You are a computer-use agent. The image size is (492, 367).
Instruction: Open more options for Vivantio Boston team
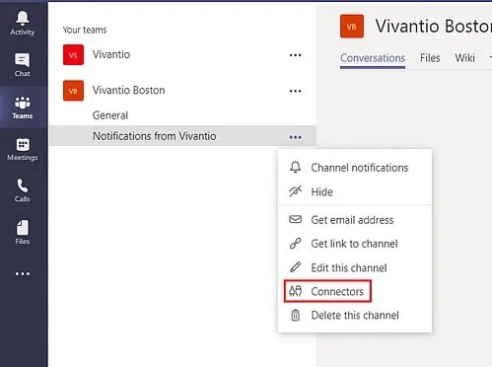pos(295,91)
